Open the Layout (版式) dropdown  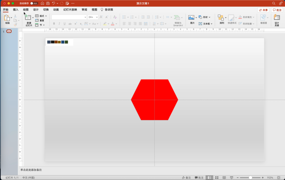[x=41, y=16]
